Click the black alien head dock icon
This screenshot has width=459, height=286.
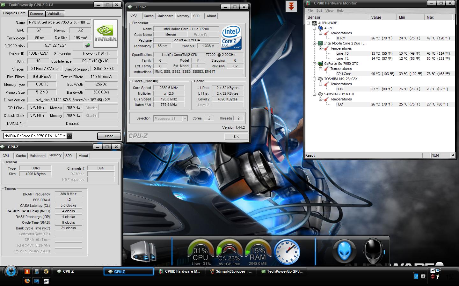click(373, 251)
